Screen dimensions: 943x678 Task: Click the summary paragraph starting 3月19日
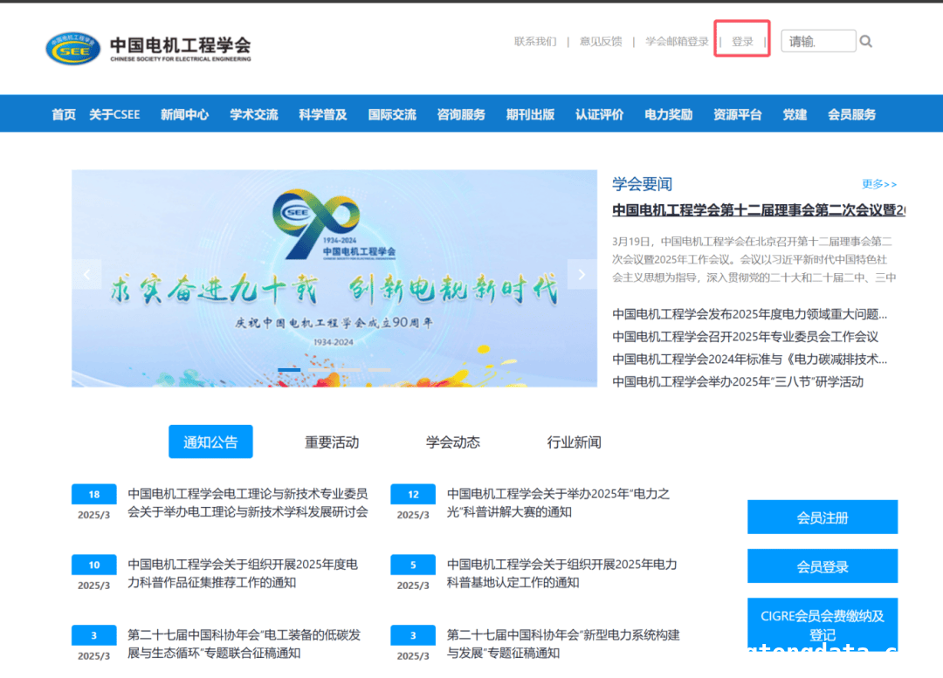coord(754,259)
